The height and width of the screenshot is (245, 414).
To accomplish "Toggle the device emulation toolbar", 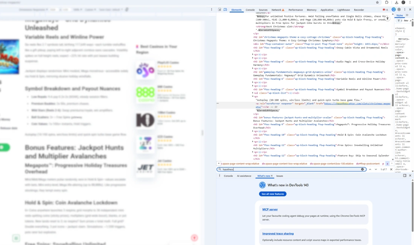I will pos(225,9).
